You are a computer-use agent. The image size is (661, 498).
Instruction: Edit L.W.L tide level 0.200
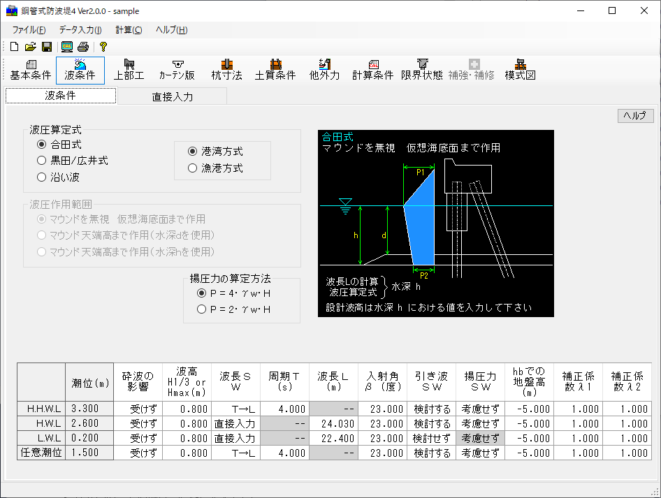89,438
